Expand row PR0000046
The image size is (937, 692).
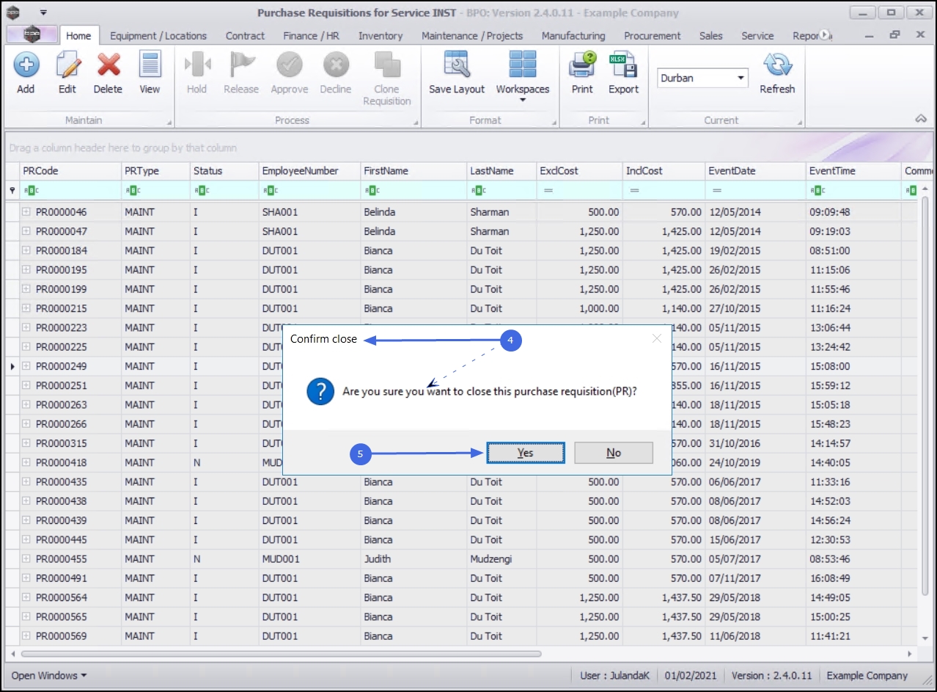tap(26, 212)
